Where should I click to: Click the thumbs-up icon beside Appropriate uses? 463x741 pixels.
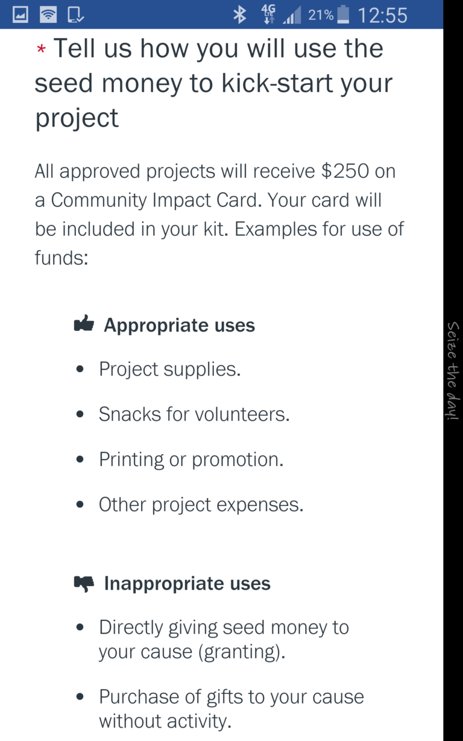pyautogui.click(x=84, y=324)
